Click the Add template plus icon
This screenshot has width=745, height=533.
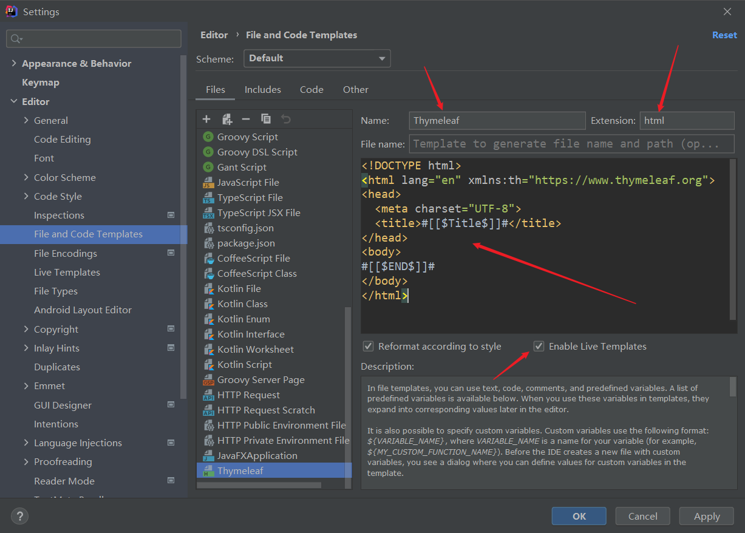pyautogui.click(x=206, y=119)
